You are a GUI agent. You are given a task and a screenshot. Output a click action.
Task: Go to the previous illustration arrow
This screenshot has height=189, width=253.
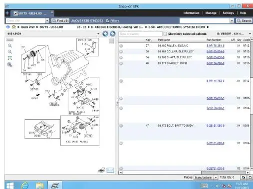pos(105,34)
